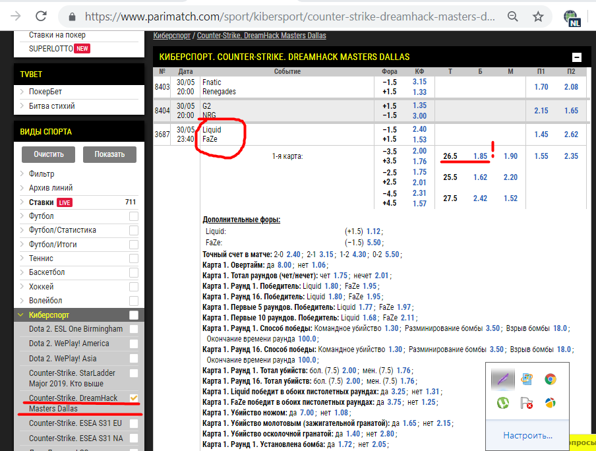Click the flag with red cross tray icon
This screenshot has width=596, height=451.
(x=526, y=403)
